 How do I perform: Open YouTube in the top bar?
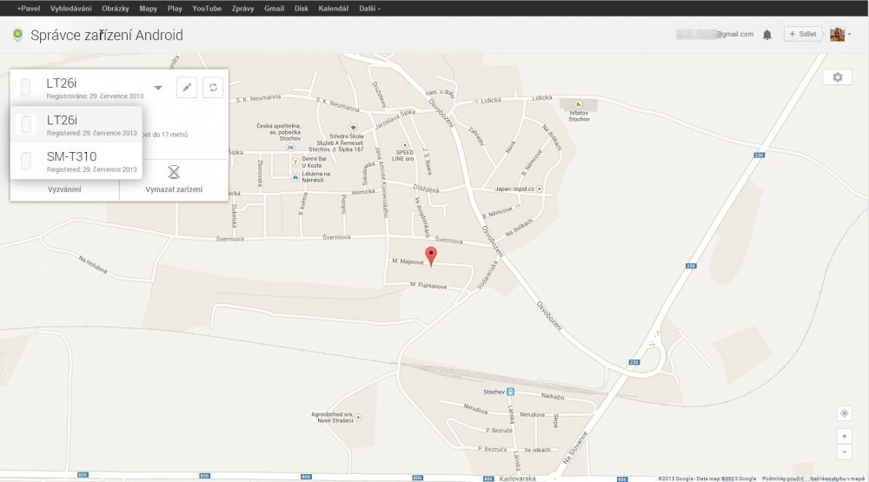tap(207, 9)
